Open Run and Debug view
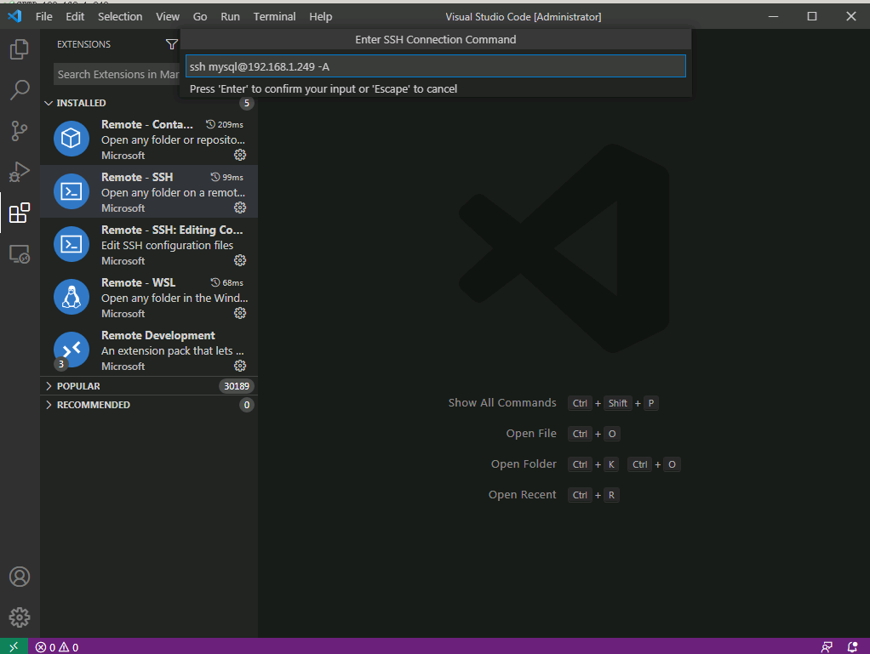 point(20,172)
